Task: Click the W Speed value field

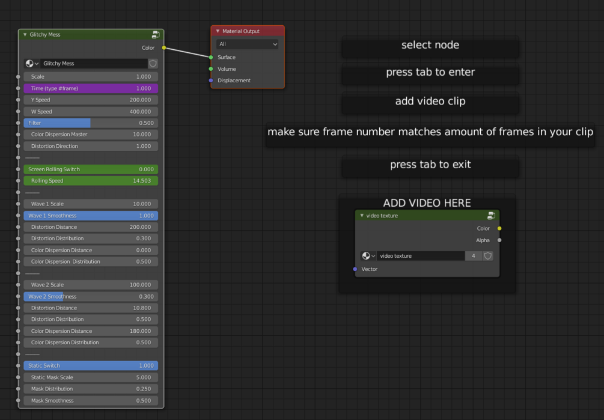Action: click(x=91, y=111)
